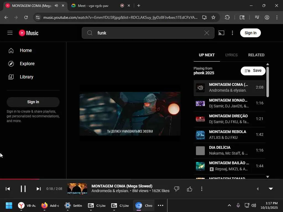Mute the MONTAGEM COMA browser tab
The image size is (283, 212).
click(x=56, y=6)
